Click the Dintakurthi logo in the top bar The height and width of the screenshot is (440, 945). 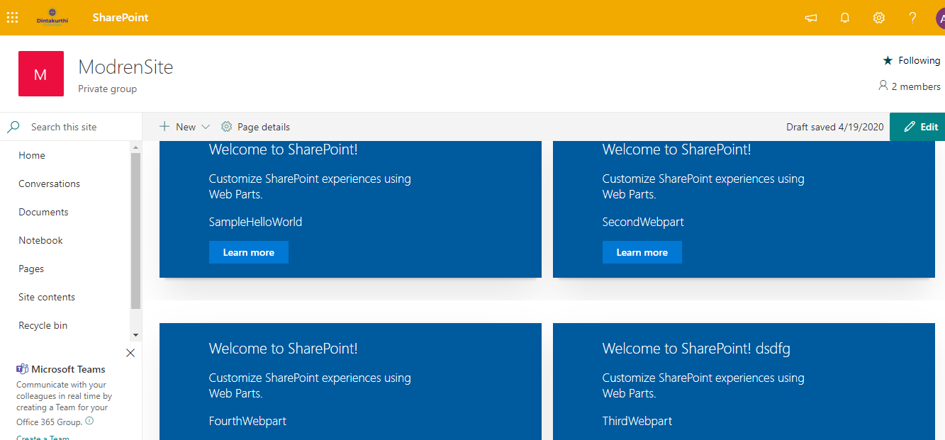pyautogui.click(x=51, y=17)
